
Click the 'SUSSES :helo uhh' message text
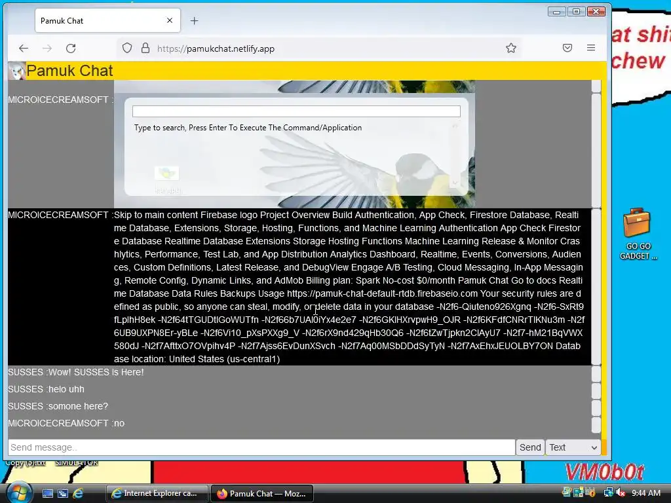tap(47, 389)
